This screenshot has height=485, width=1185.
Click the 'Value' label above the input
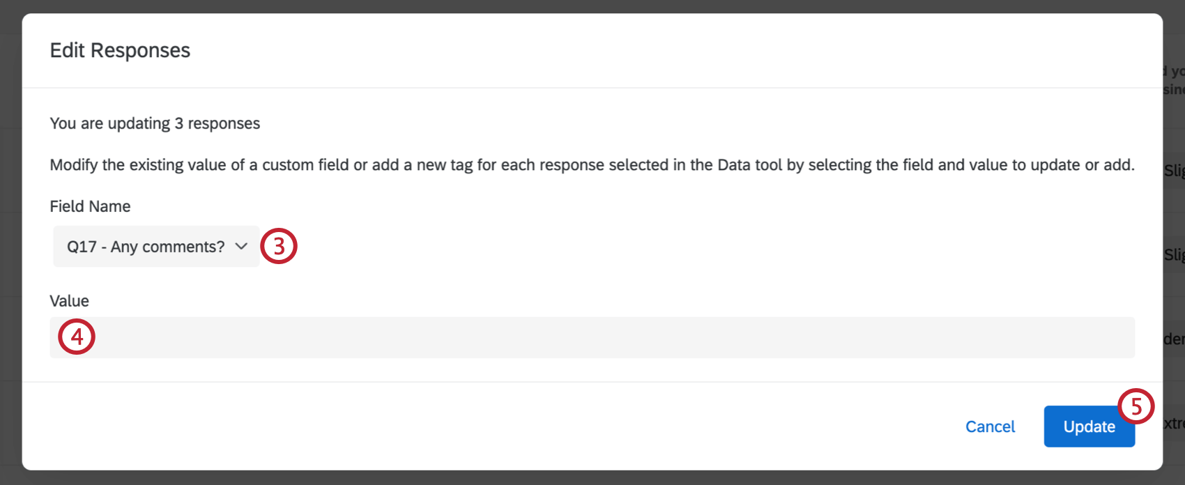(68, 300)
